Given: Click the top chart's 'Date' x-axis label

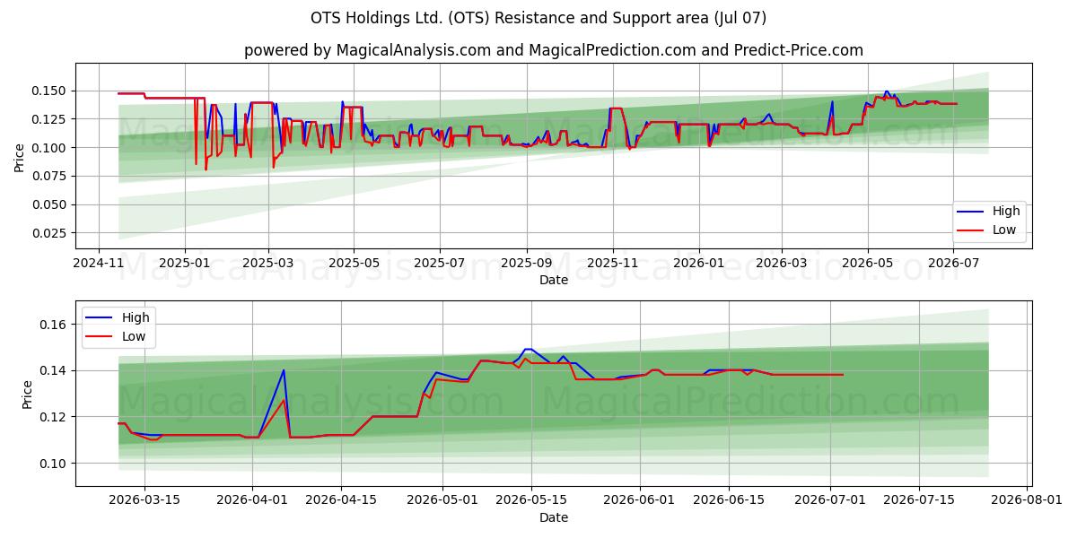Looking at the screenshot, I should click(554, 280).
